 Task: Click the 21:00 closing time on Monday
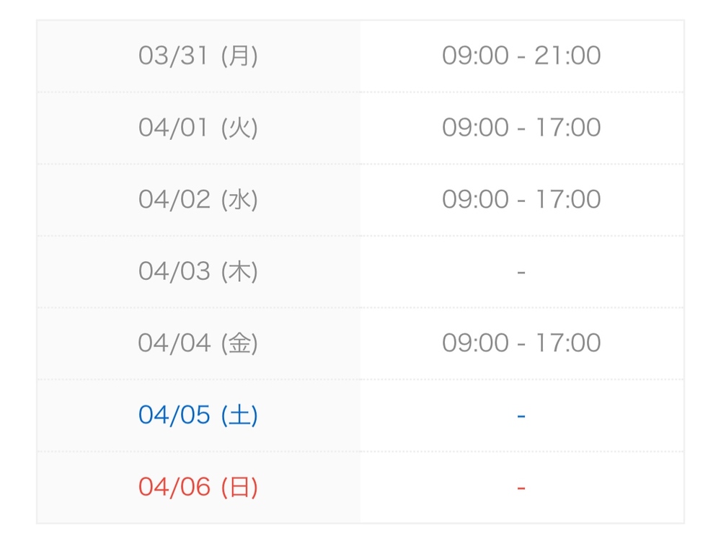click(567, 56)
